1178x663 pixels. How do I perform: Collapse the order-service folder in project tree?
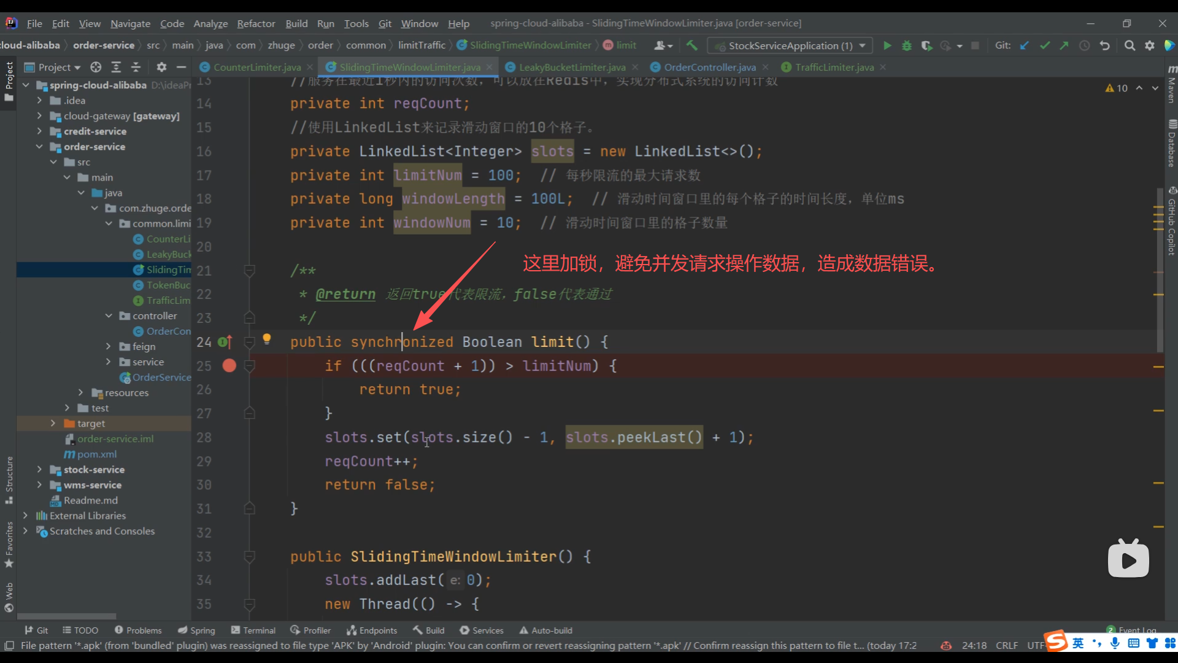(x=39, y=147)
